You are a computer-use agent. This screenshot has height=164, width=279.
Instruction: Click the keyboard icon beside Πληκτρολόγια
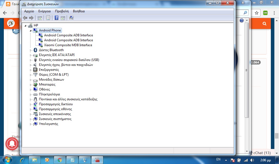[35, 94]
